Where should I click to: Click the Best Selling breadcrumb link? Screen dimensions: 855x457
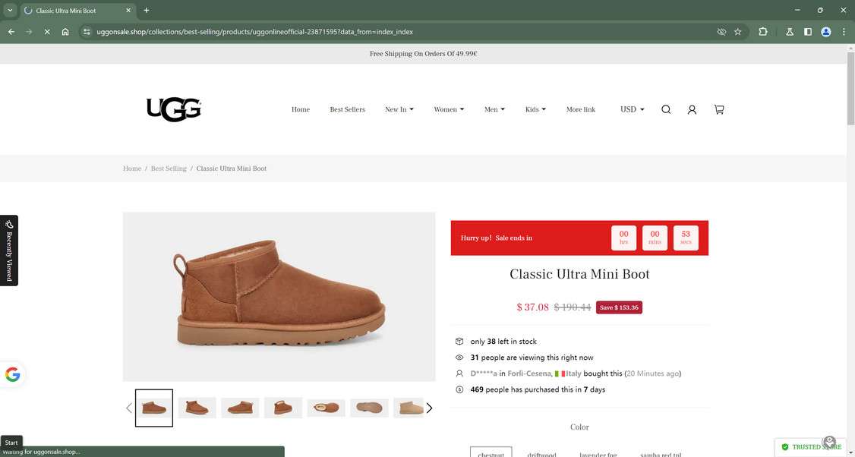(x=169, y=169)
